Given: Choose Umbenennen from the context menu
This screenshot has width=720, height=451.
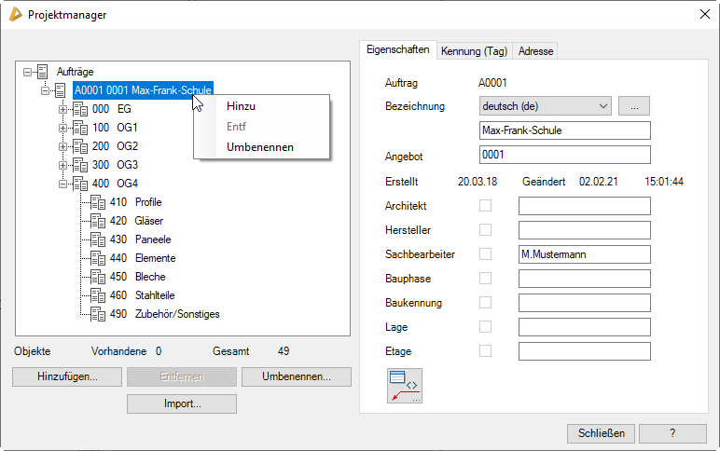Looking at the screenshot, I should click(x=260, y=147).
